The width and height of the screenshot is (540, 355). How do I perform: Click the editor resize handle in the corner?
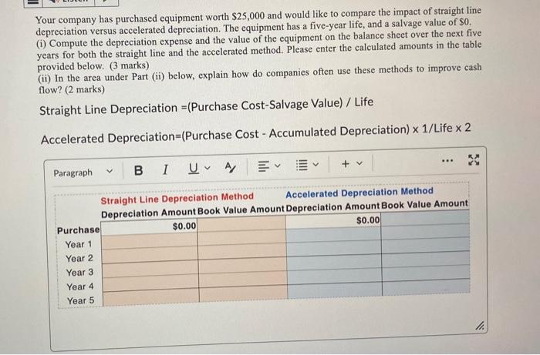pyautogui.click(x=480, y=326)
